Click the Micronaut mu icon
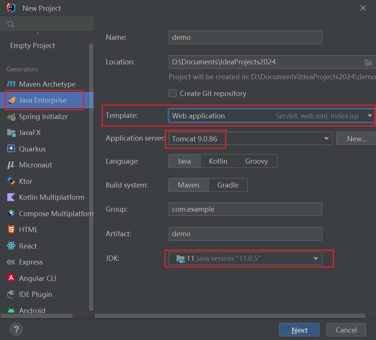This screenshot has height=340, width=376. 11,165
